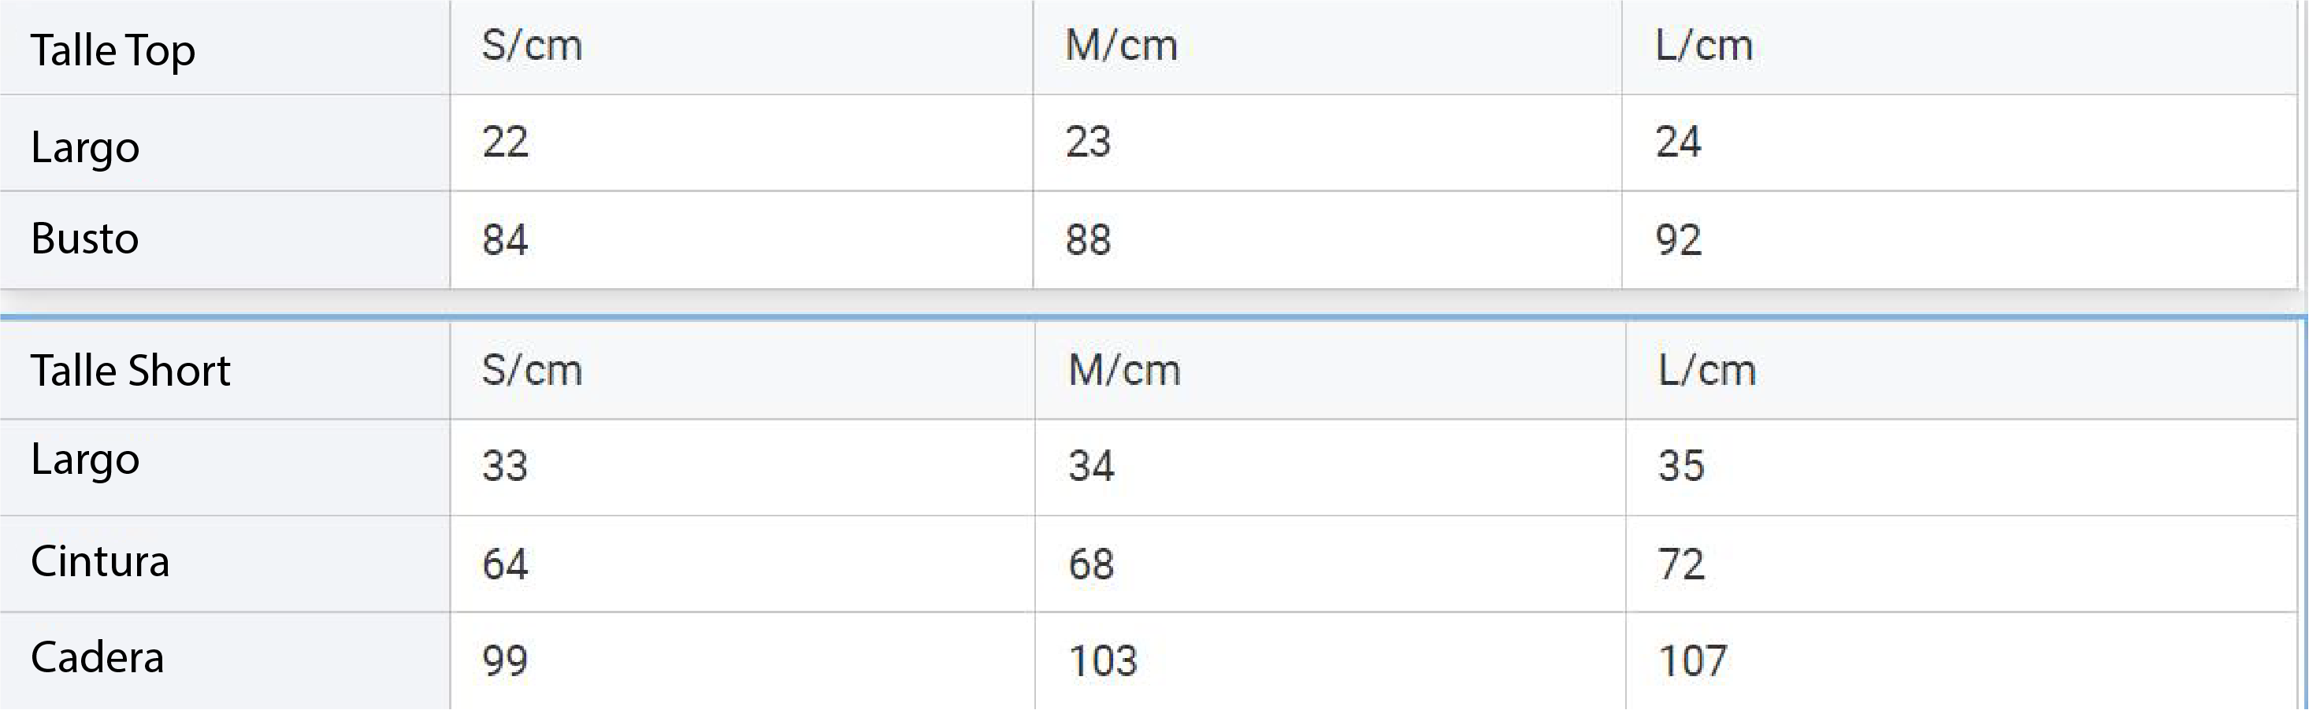Select the S/cm column header in Top table
Image resolution: width=2309 pixels, height=710 pixels.
532,45
